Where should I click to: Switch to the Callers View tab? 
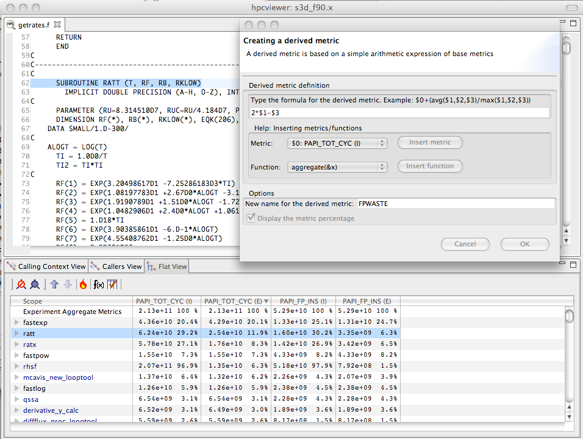point(116,266)
